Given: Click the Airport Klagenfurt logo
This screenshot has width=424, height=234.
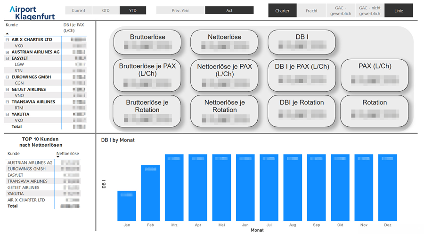Looking at the screenshot, I should click(32, 13).
